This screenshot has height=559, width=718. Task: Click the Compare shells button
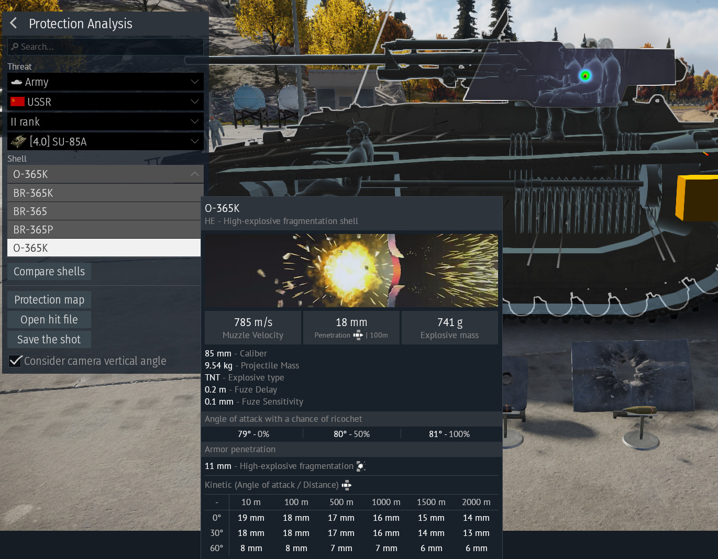pyautogui.click(x=49, y=272)
